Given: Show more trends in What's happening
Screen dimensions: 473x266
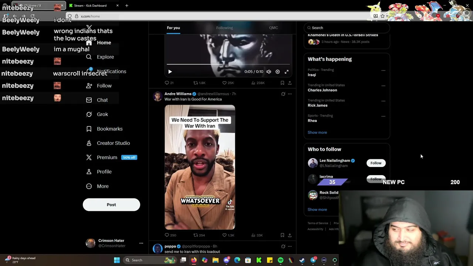Looking at the screenshot, I should tap(317, 132).
